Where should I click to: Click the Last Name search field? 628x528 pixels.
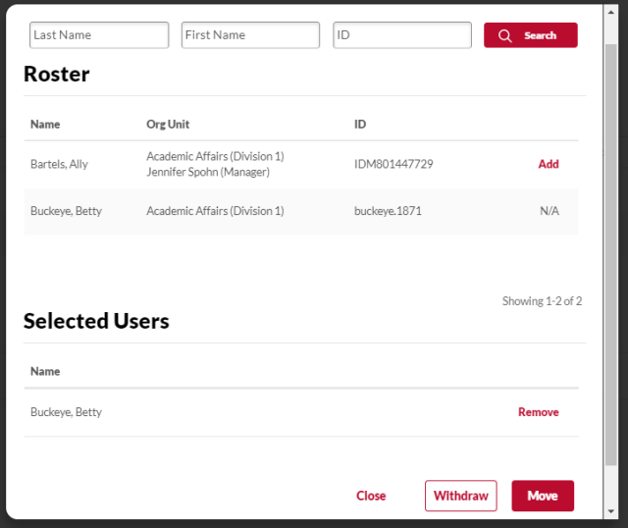(x=99, y=35)
